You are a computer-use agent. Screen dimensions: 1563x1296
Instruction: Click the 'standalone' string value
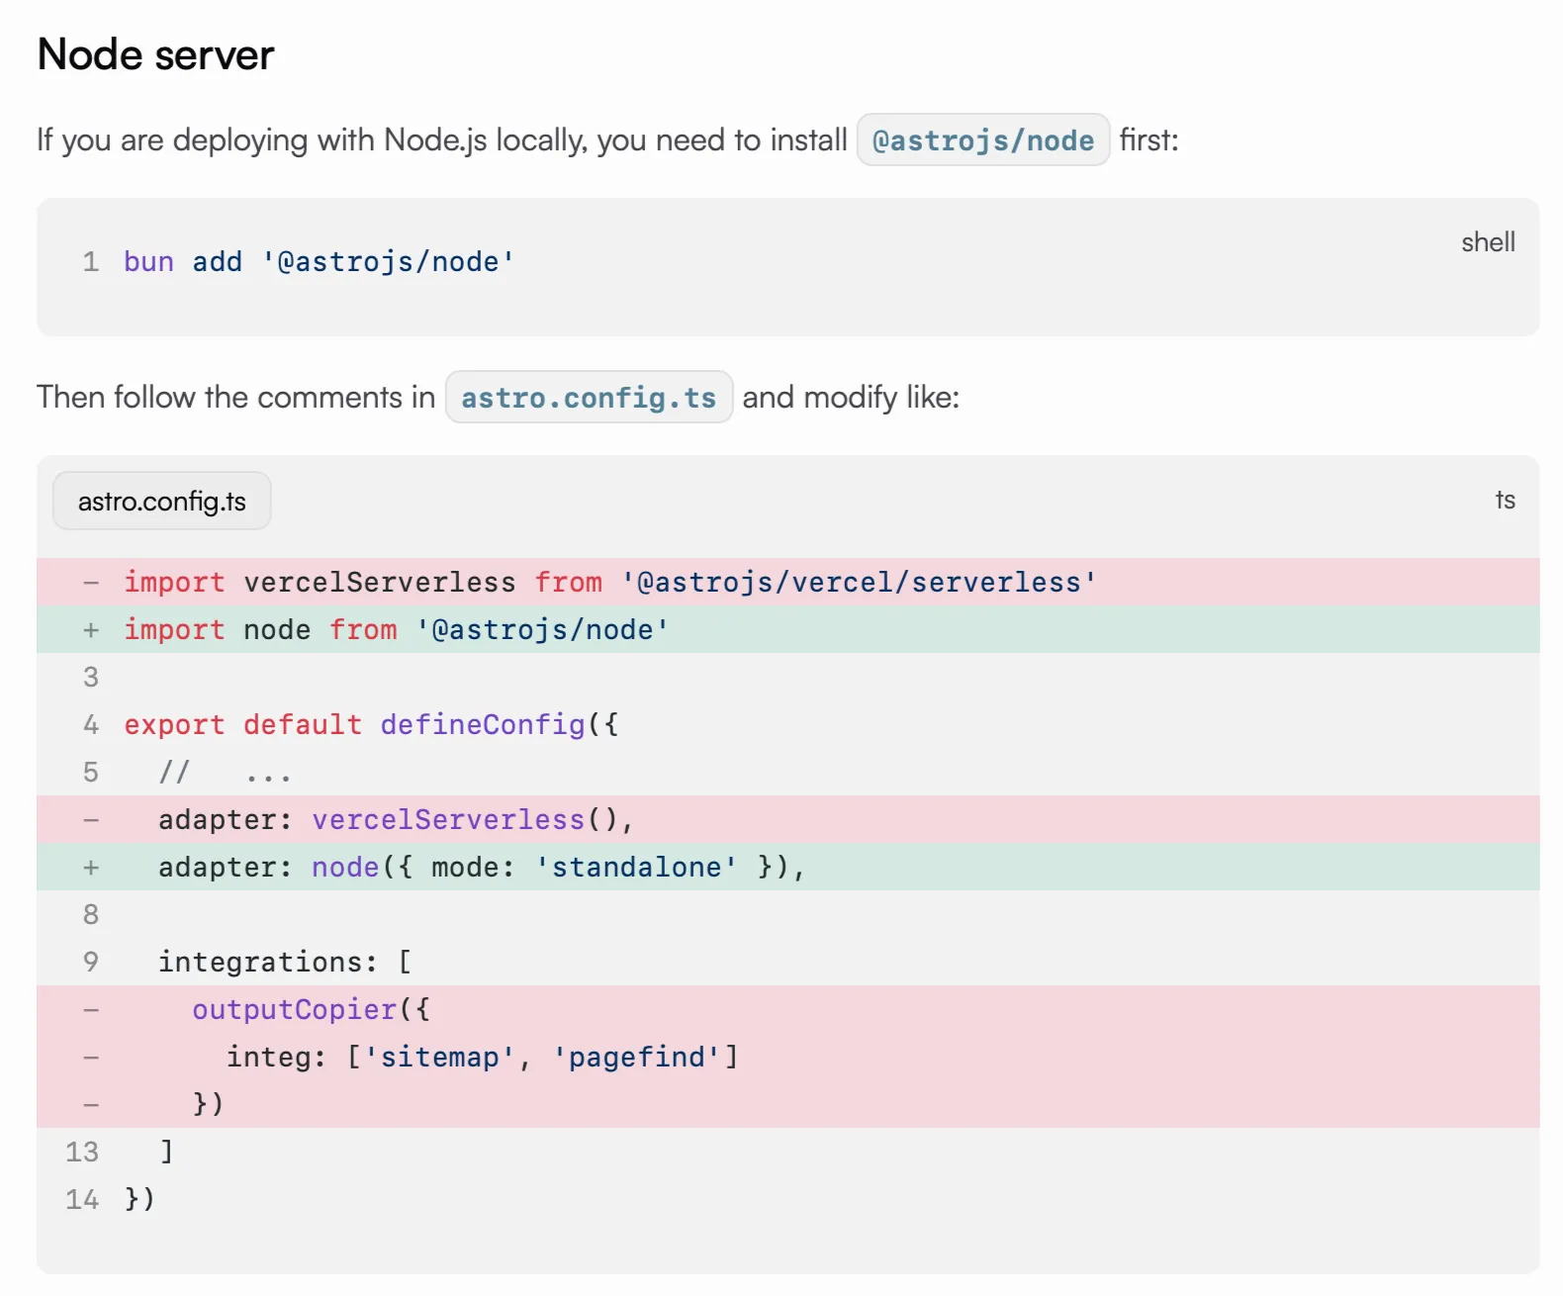coord(636,867)
